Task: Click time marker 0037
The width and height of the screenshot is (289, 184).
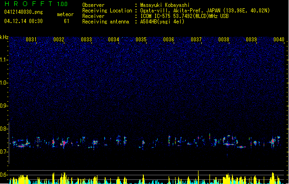Action: tap(196, 40)
